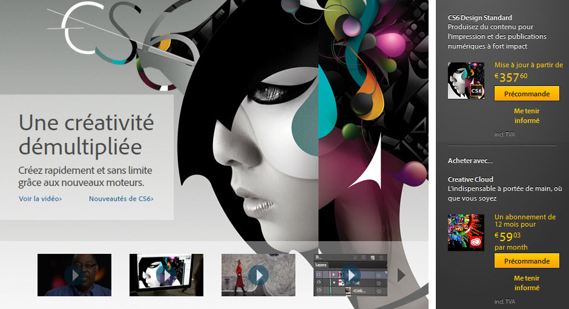This screenshot has height=309, width=569.
Task: Click "Créez rapidement et sans limite" tagline
Action: (85, 170)
